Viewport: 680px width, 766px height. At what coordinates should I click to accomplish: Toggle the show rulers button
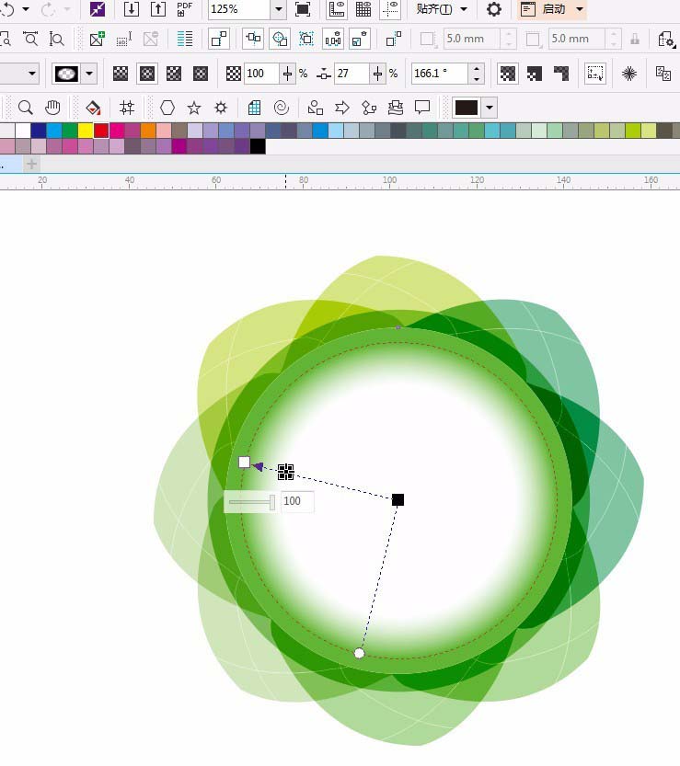[337, 9]
